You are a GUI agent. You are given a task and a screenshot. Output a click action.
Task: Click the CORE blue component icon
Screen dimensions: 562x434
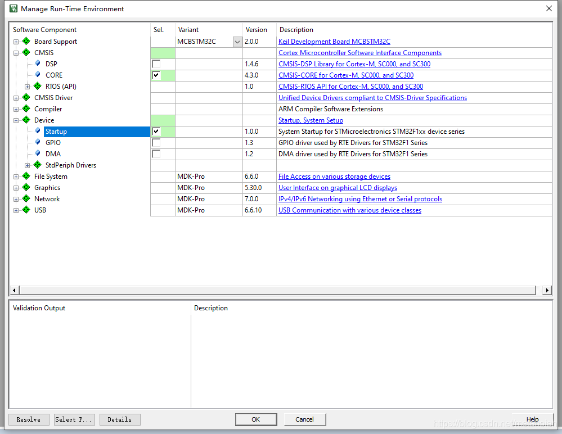coord(38,74)
